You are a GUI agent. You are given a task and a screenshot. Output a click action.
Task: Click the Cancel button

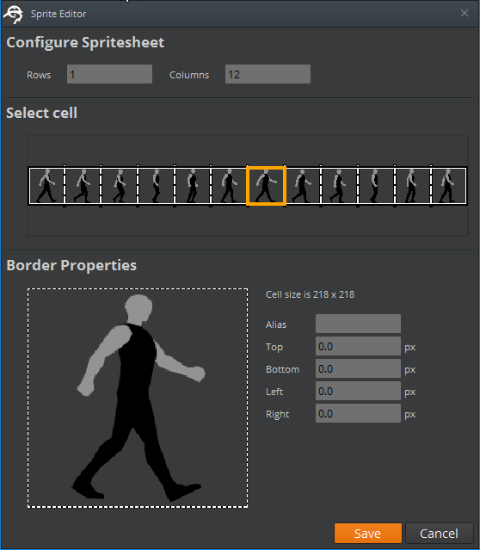point(440,534)
